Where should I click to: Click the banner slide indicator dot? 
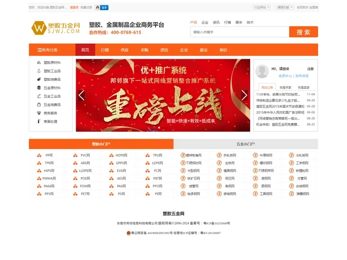coord(159,128)
